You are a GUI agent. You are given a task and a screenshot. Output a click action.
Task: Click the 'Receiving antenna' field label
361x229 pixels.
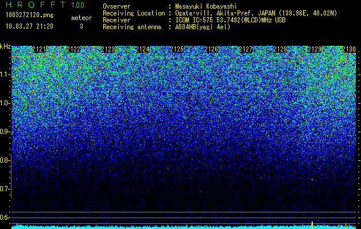[132, 27]
